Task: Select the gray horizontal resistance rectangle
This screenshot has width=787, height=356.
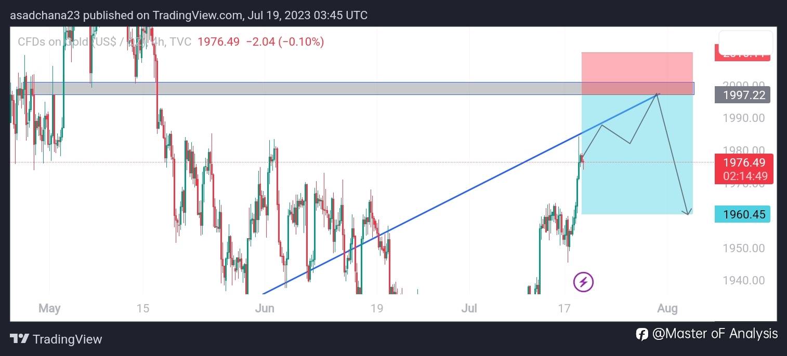Action: (312, 89)
